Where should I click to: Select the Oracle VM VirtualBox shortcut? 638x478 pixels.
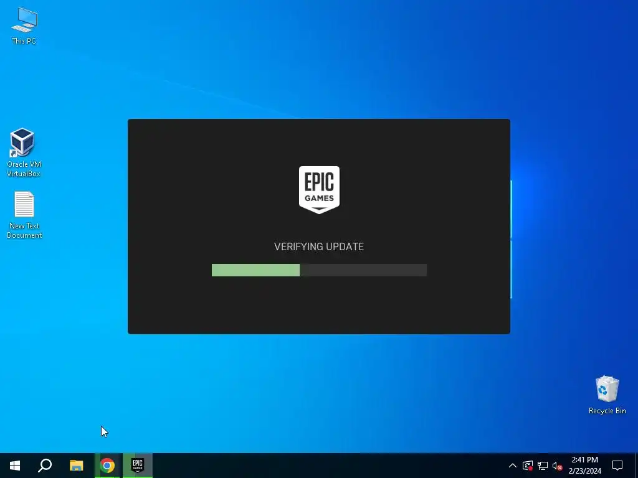click(x=24, y=153)
